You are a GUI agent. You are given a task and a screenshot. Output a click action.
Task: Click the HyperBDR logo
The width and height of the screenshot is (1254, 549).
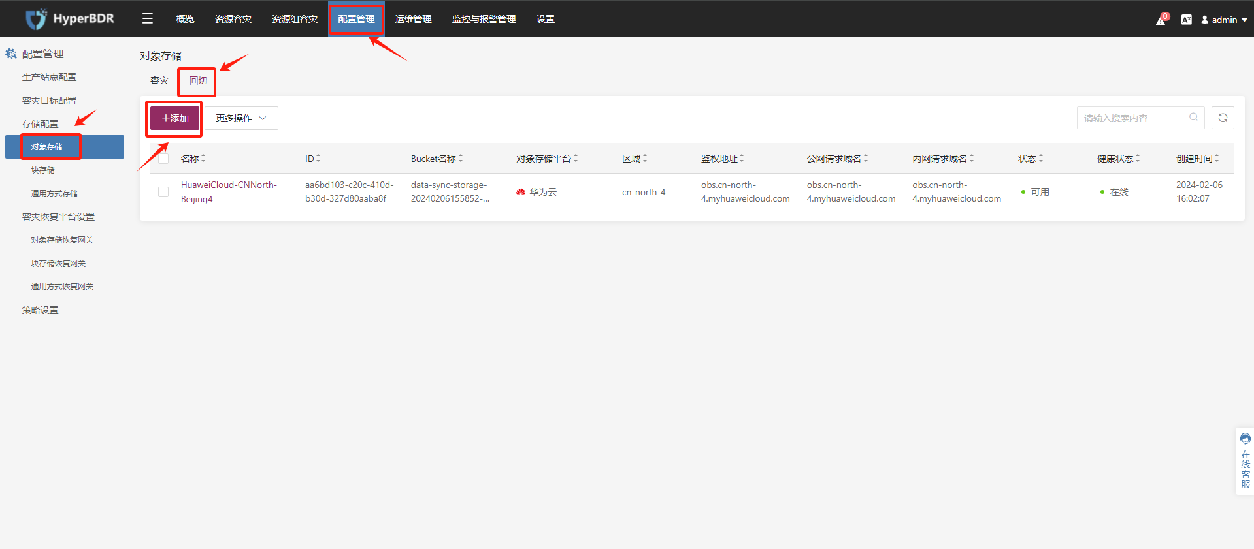70,19
